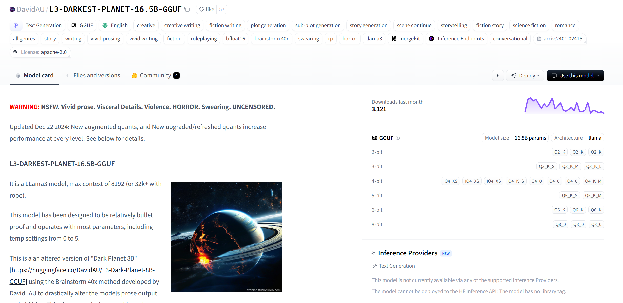Click the fiction writing tag
Screen dimensions: 623x303
coord(225,25)
